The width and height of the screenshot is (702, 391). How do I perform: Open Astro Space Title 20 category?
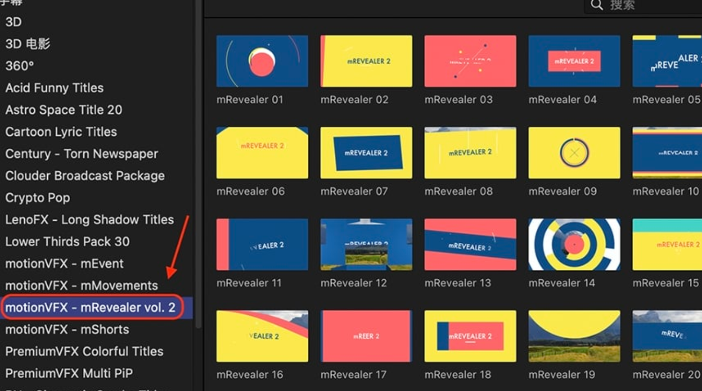point(64,110)
